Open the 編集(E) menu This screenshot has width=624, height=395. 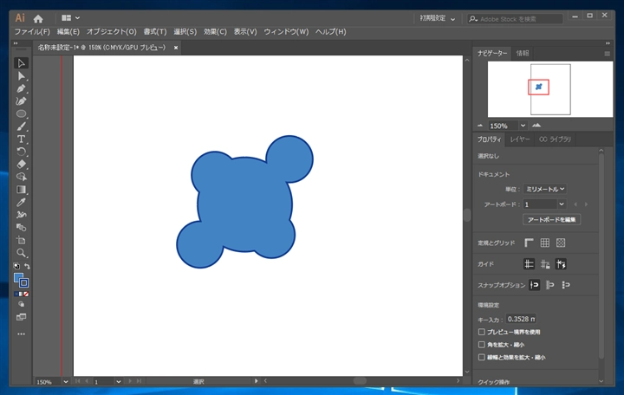pos(68,31)
